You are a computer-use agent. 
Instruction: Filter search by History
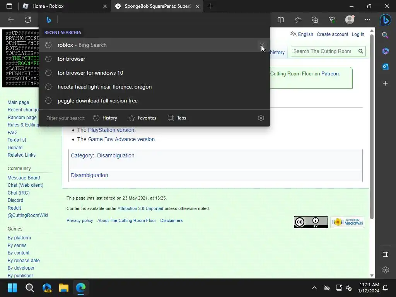tap(105, 118)
